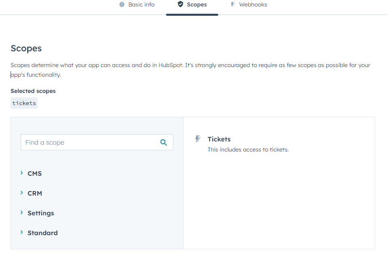
Task: Select the Scopes tab
Action: pyautogui.click(x=196, y=5)
